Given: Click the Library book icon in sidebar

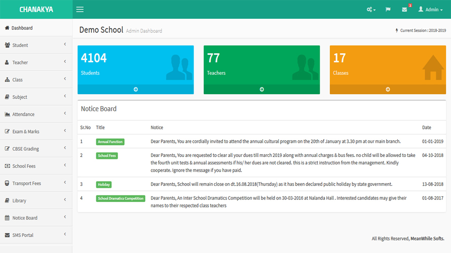Looking at the screenshot, I should 7,200.
